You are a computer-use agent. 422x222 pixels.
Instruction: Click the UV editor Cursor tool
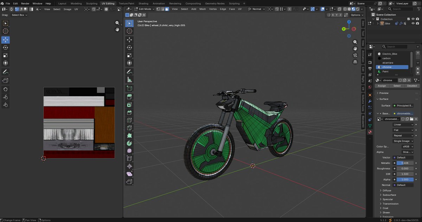tap(5, 31)
